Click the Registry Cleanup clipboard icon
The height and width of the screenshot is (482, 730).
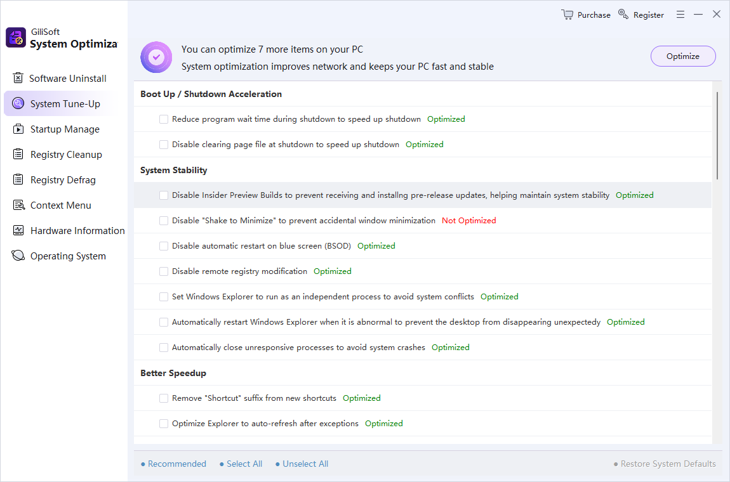pyautogui.click(x=18, y=154)
